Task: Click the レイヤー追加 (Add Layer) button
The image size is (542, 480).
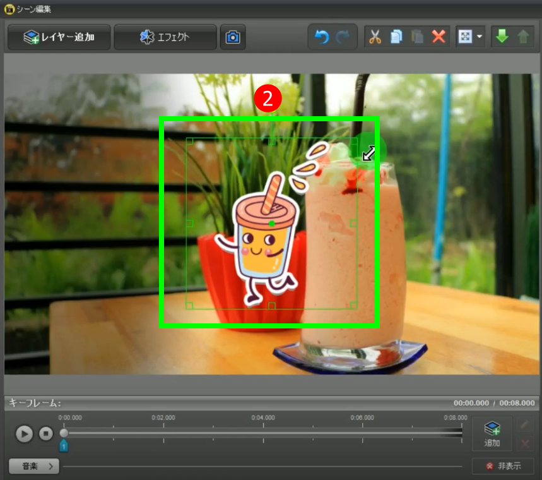Action: coord(59,37)
